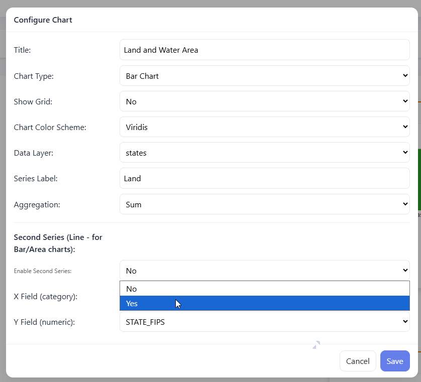Open the Aggregation dropdown
The image size is (421, 382).
(265, 204)
